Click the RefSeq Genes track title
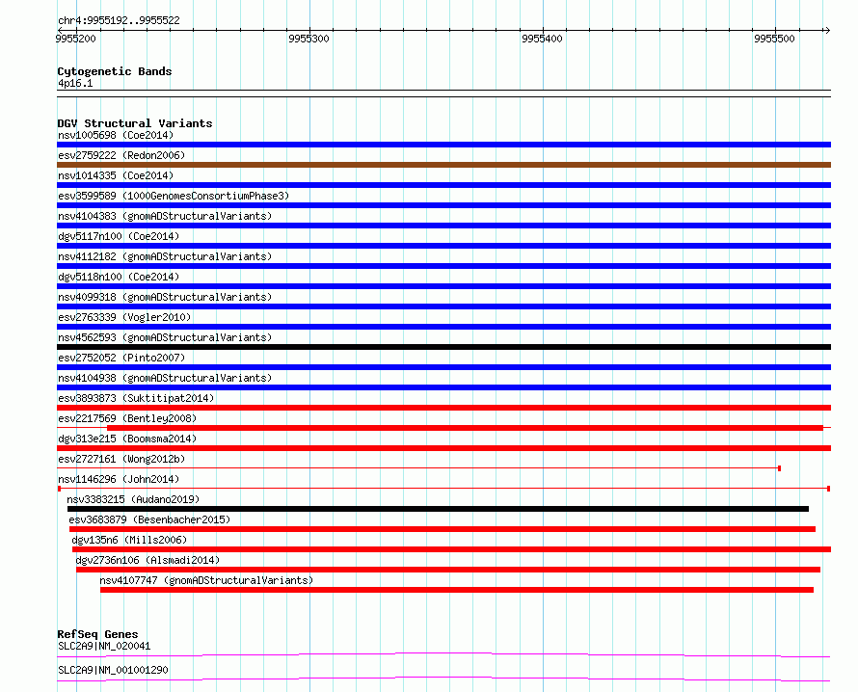Viewport: 858px width, 692px height. pyautogui.click(x=97, y=634)
